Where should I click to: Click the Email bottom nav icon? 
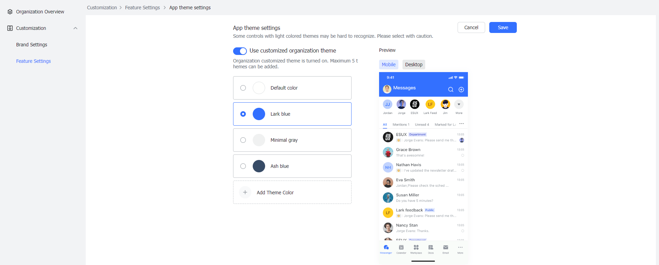pyautogui.click(x=446, y=247)
